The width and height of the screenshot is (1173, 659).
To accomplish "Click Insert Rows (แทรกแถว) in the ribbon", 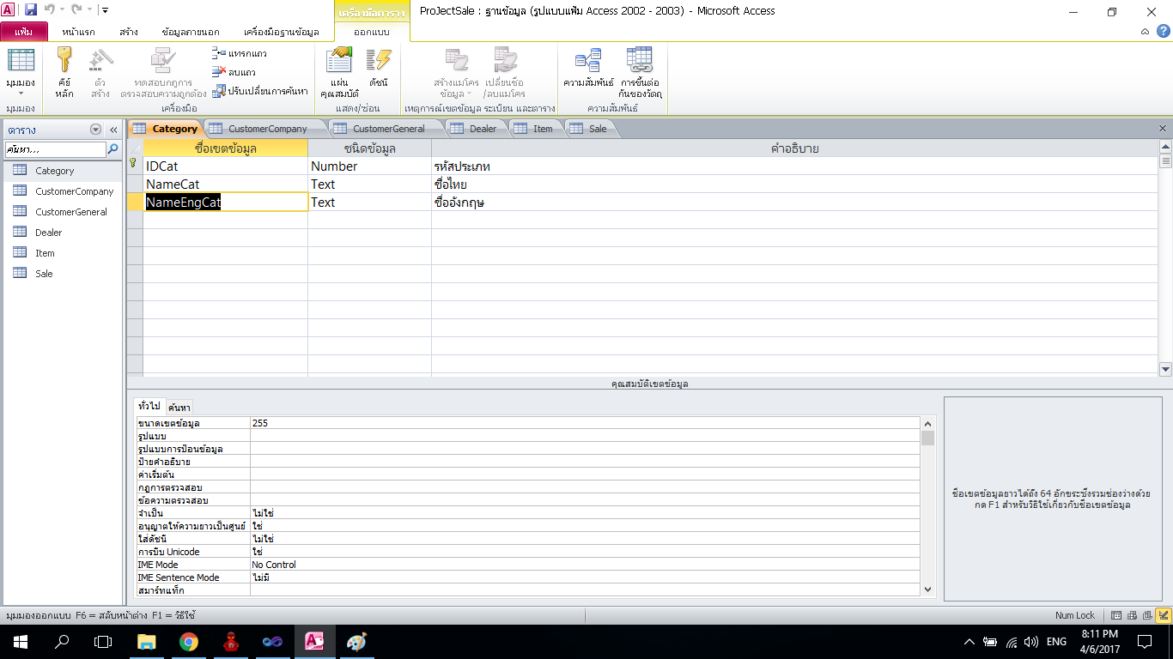I will click(240, 53).
